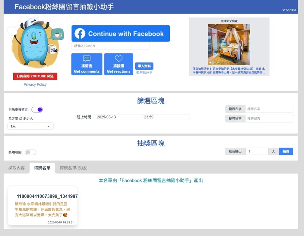
Task: Select the 得獎名單 tab
Action: [42, 167]
